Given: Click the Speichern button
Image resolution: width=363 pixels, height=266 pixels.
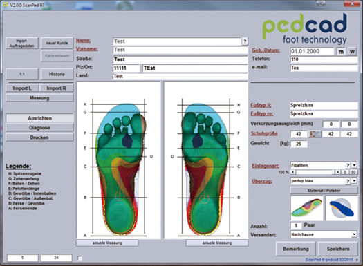Looking at the screenshot, I should tap(338, 249).
